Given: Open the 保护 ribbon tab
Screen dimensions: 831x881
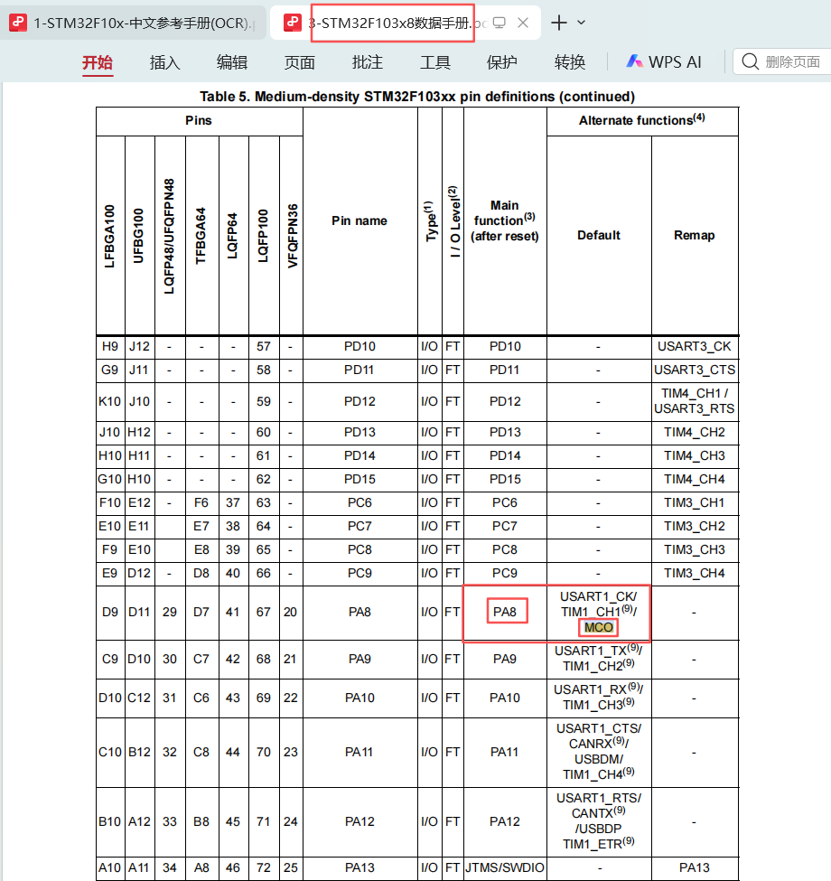Looking at the screenshot, I should (502, 62).
